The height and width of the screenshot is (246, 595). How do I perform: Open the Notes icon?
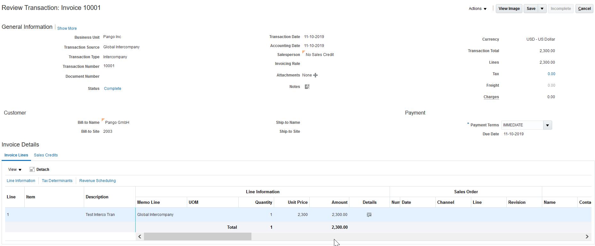(307, 87)
